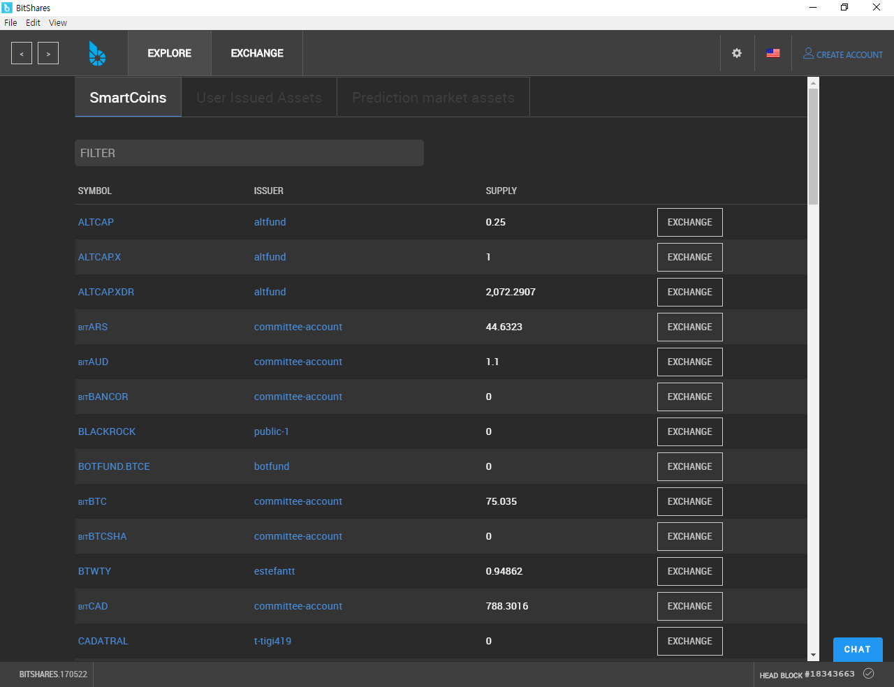The image size is (894, 687).
Task: Click into the FILTER input field
Action: click(249, 153)
